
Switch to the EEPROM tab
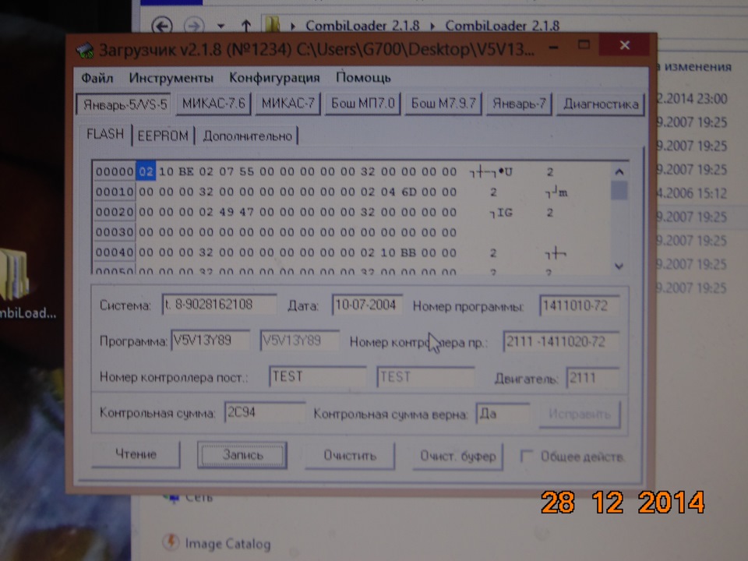(x=163, y=136)
